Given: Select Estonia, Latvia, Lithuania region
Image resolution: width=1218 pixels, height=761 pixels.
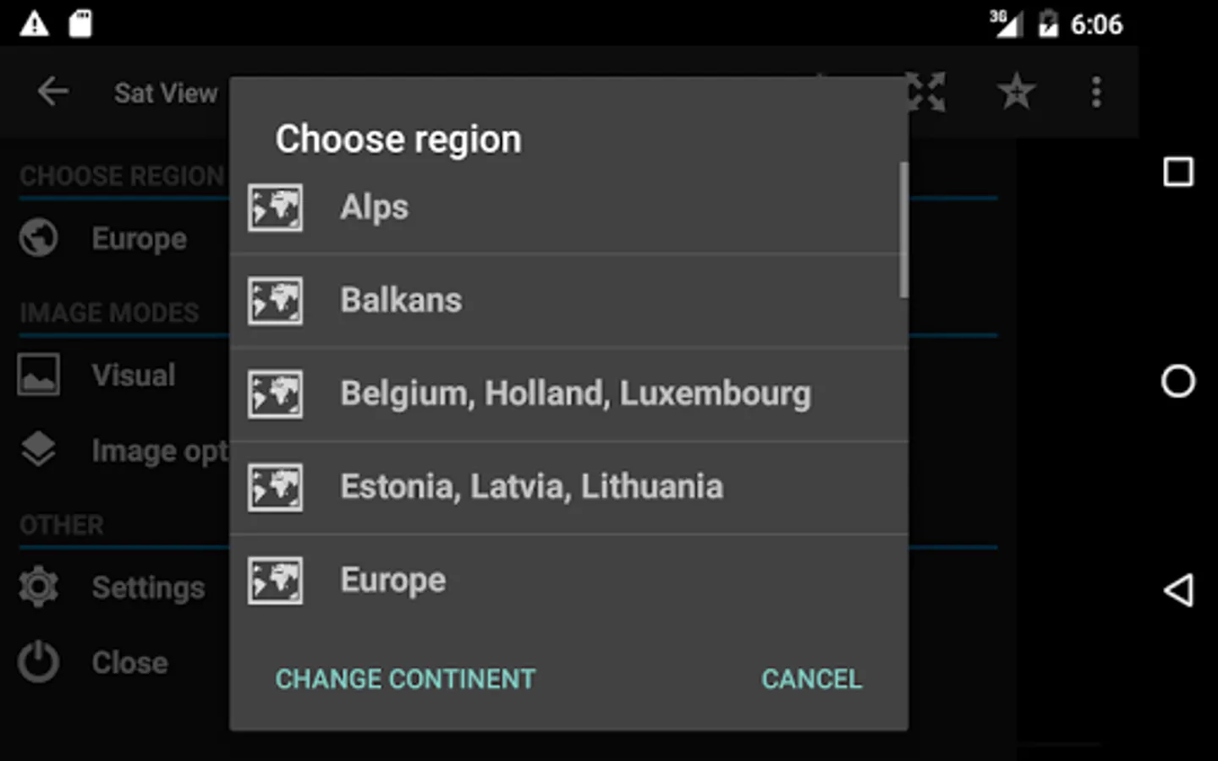Looking at the screenshot, I should [x=531, y=487].
